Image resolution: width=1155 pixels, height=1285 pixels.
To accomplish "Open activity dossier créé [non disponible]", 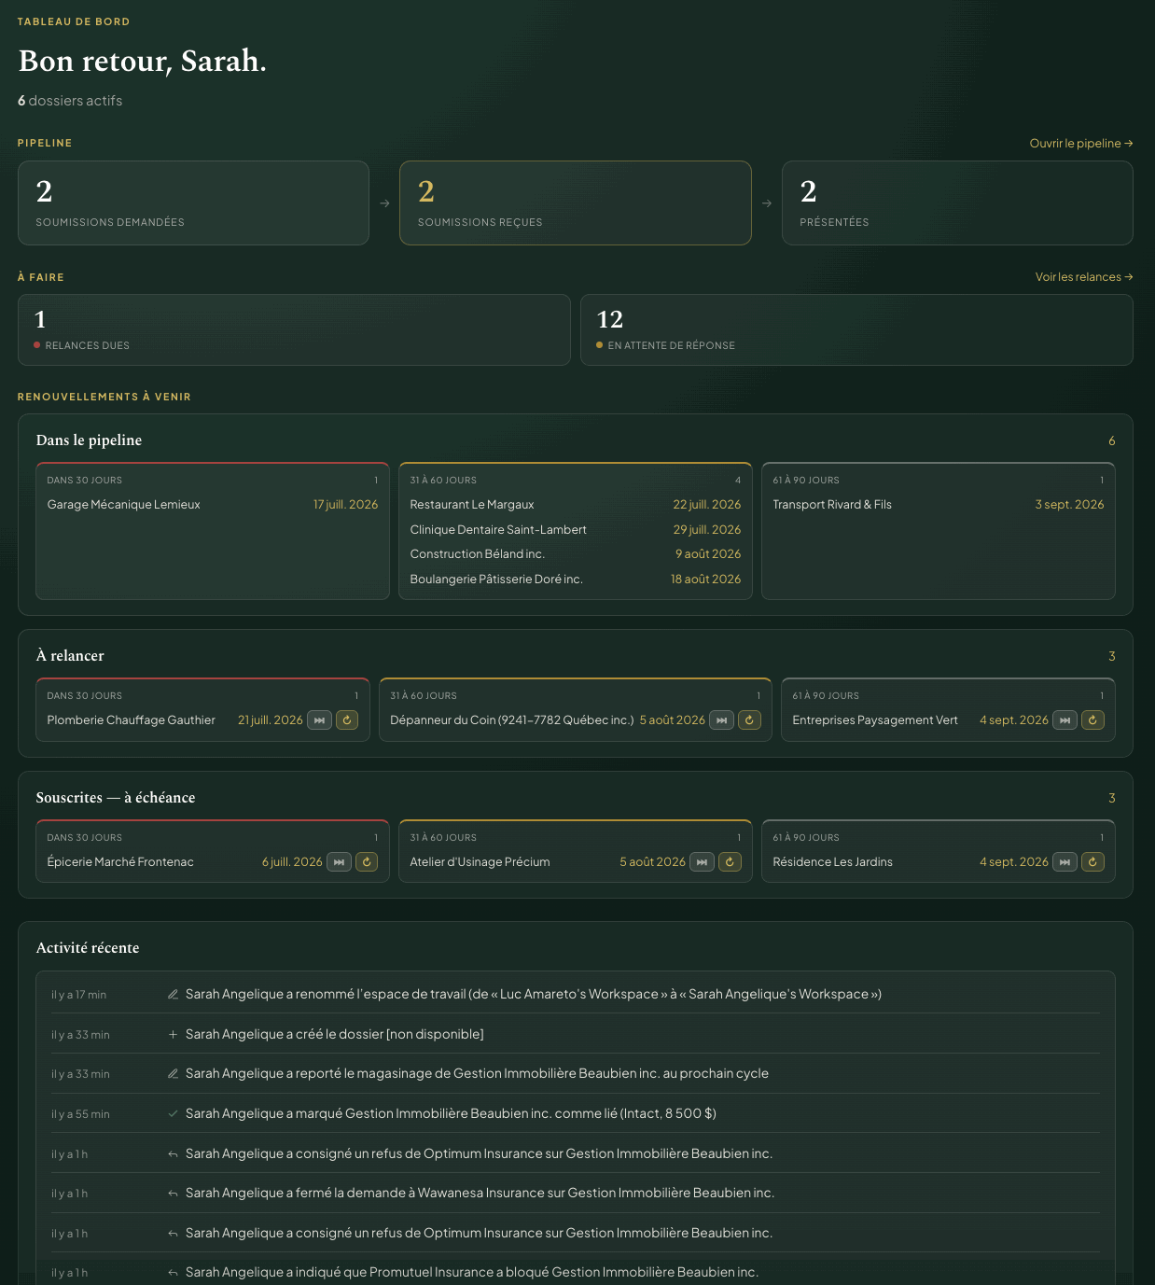I will (576, 1035).
